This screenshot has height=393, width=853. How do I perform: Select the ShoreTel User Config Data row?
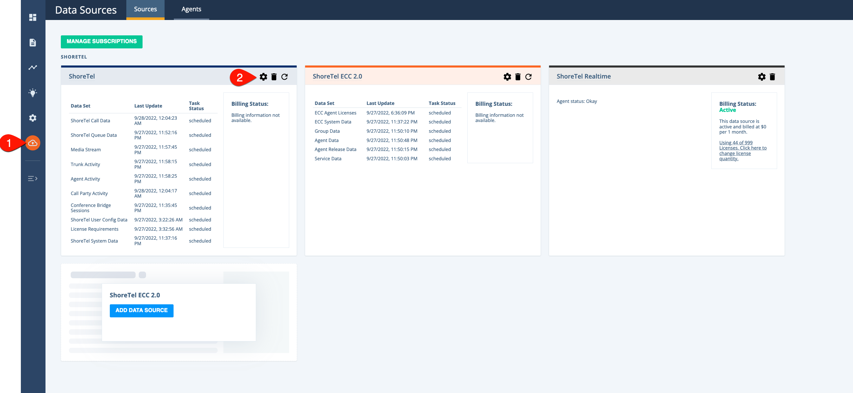pos(143,220)
